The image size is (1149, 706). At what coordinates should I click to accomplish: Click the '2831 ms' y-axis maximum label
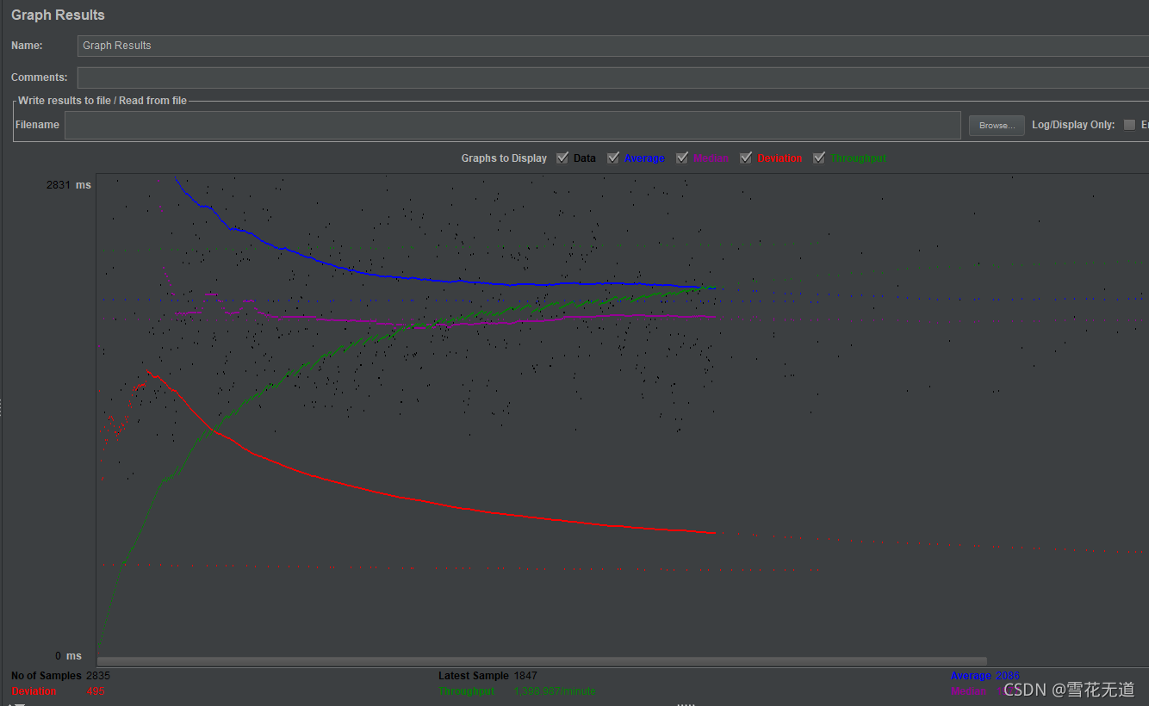[68, 184]
